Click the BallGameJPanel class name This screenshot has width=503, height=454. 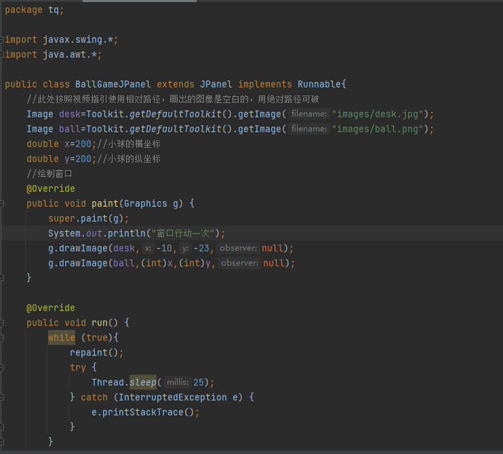tap(113, 84)
